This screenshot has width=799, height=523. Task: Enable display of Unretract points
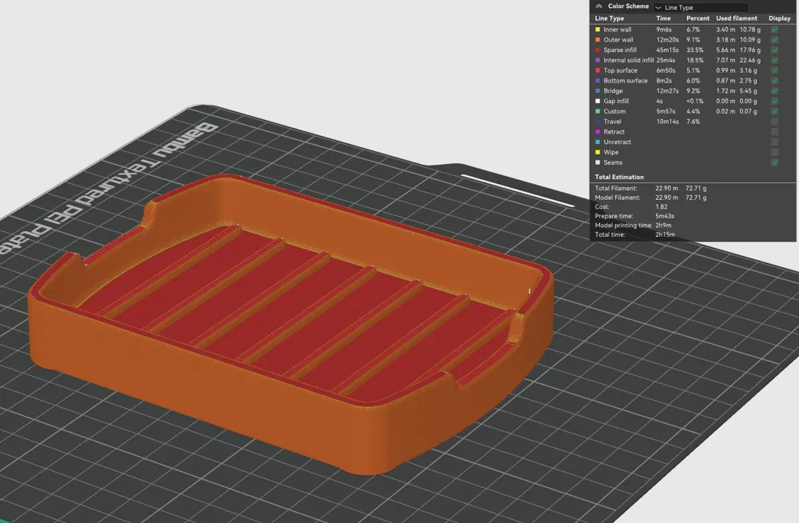(x=774, y=142)
